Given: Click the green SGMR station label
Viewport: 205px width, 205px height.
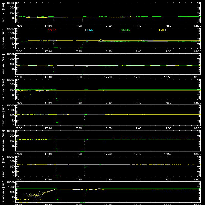Looking at the screenshot, I should click(x=125, y=30).
